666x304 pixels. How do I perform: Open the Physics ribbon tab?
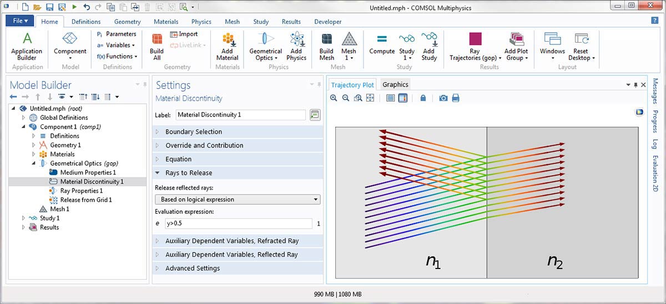pyautogui.click(x=201, y=22)
